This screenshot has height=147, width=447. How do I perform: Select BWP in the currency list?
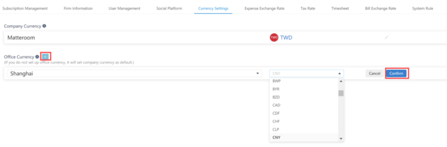pos(276,81)
